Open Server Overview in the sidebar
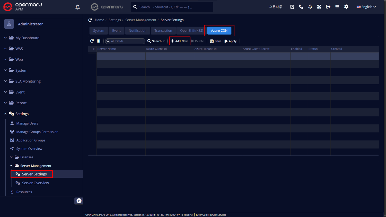 [x=35, y=183]
